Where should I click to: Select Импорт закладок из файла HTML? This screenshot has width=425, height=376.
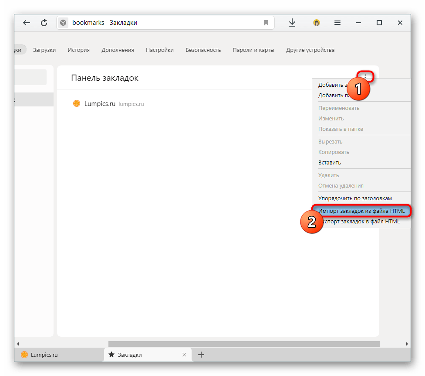(x=361, y=211)
